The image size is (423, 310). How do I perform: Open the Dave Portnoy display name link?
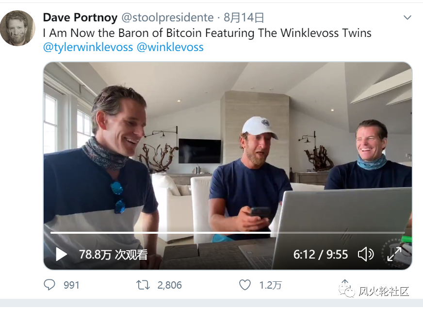80,18
